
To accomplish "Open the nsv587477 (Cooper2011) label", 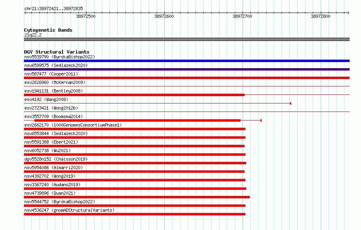I will [51, 74].
